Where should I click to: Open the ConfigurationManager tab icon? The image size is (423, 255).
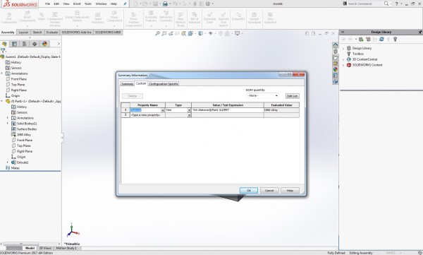tap(24, 44)
